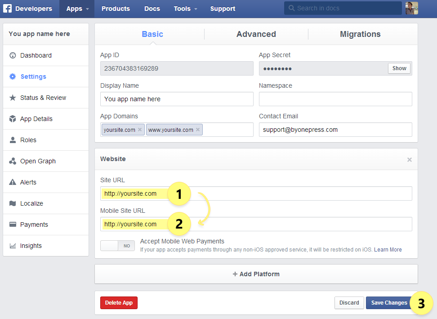Click the Display Name field
437x319 pixels.
click(177, 99)
